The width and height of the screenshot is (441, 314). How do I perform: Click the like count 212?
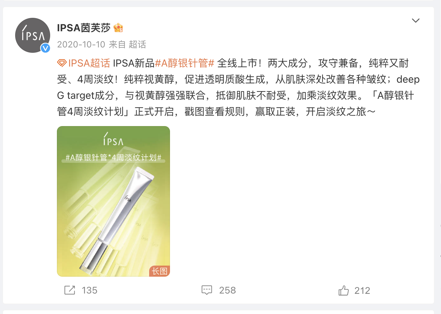point(362,290)
